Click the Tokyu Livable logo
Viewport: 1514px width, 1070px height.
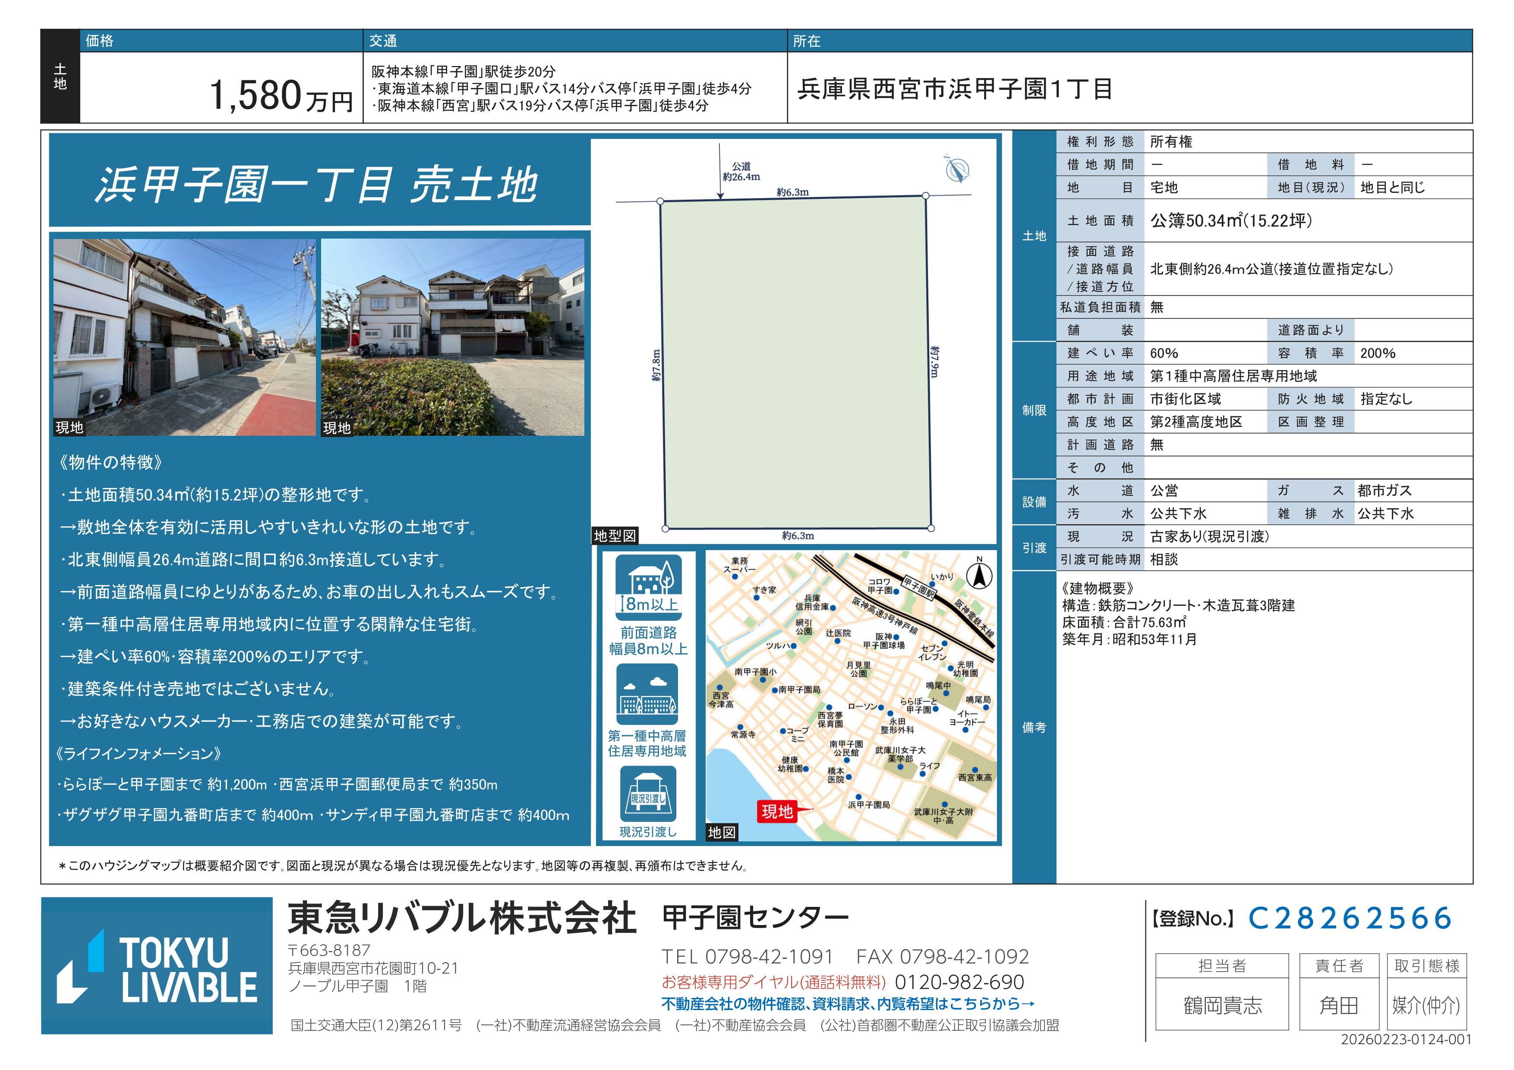[157, 966]
